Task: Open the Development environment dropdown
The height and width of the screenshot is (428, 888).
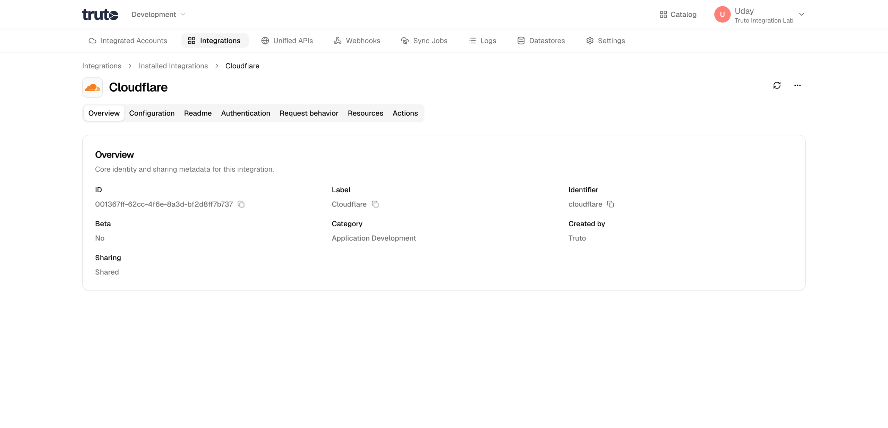Action: (159, 14)
